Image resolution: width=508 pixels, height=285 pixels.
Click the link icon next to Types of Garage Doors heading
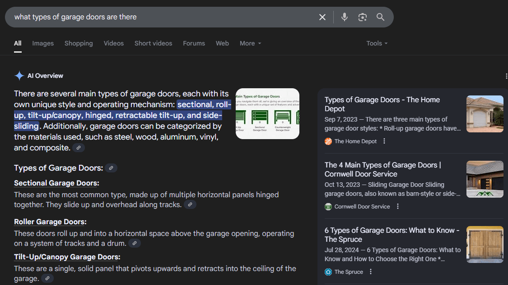[111, 168]
